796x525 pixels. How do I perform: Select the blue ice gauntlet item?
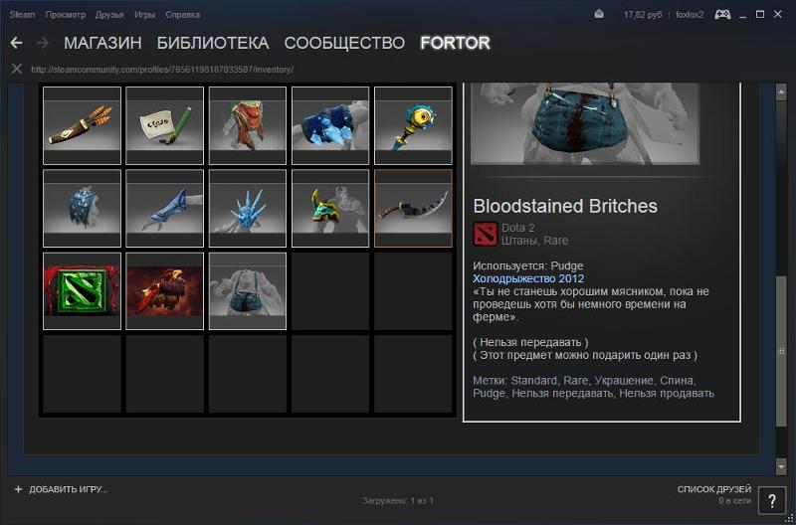coord(330,125)
